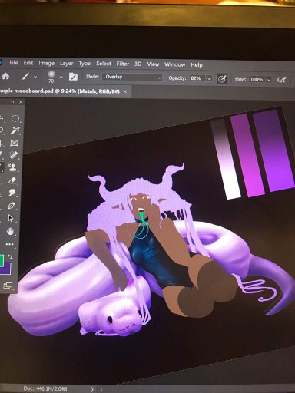Open the brush preset picker arrow
This screenshot has height=393, width=295.
[x=61, y=77]
